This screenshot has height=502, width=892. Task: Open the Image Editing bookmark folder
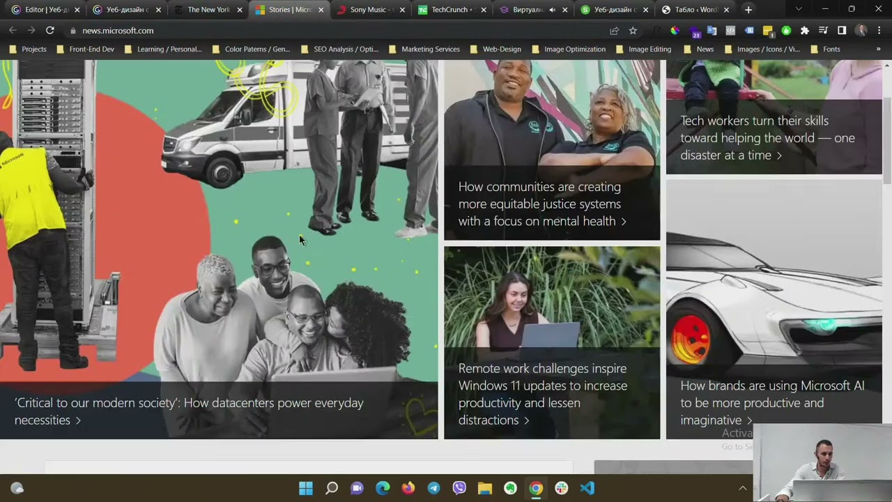643,50
